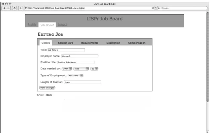This screenshot has width=210, height=133.
Task: Open the Profile navigation link
Action: [32, 24]
